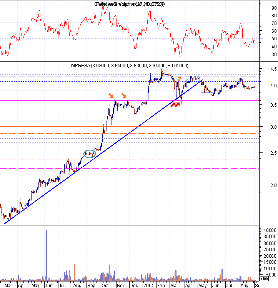
Task: Click the 60 label on the RSI scale
Action: 274,31
